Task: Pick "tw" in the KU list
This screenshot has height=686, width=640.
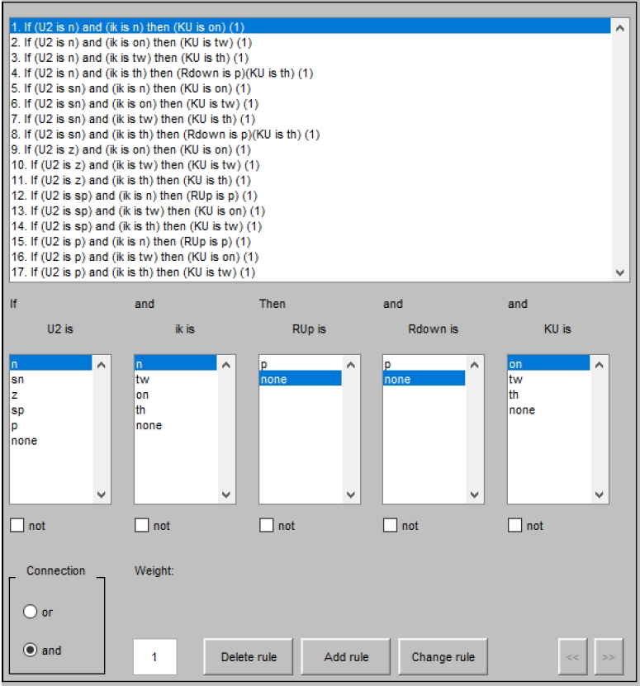Action: 516,380
